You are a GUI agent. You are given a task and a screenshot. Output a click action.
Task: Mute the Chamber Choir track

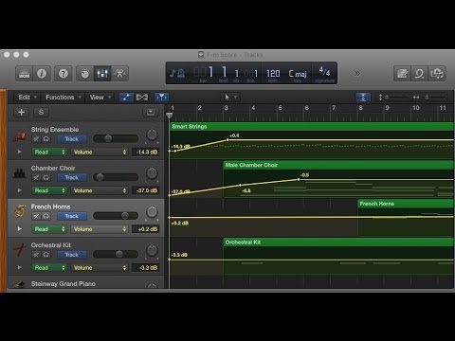[36, 177]
